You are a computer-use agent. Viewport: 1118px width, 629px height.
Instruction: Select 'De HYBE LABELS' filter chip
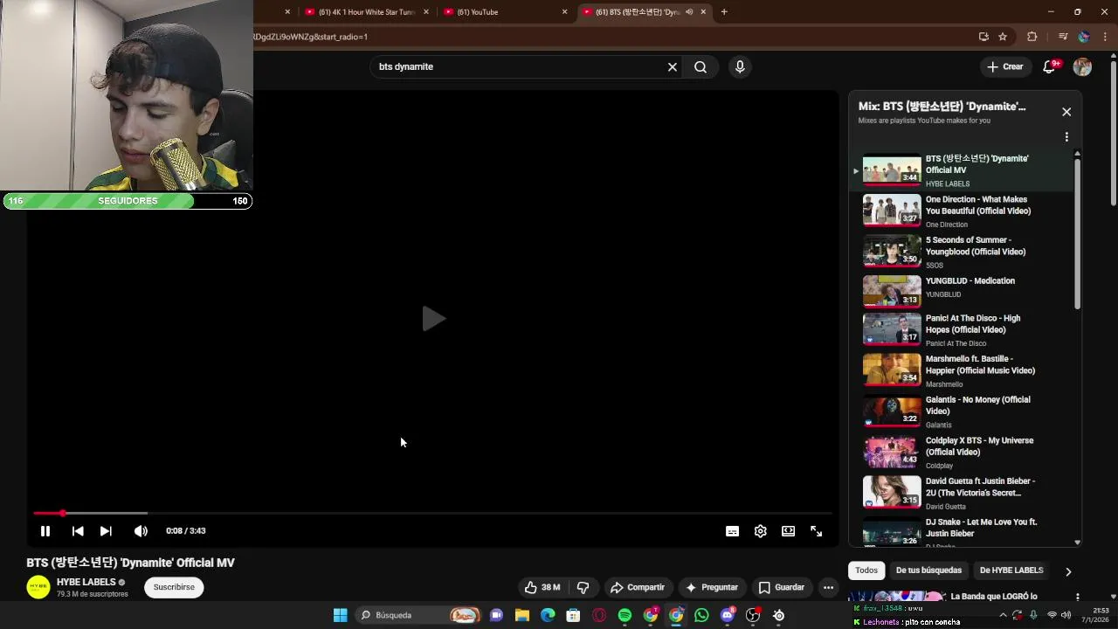1011,570
